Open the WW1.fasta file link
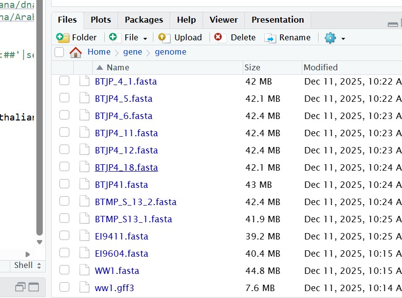The width and height of the screenshot is (402, 298). click(x=117, y=270)
